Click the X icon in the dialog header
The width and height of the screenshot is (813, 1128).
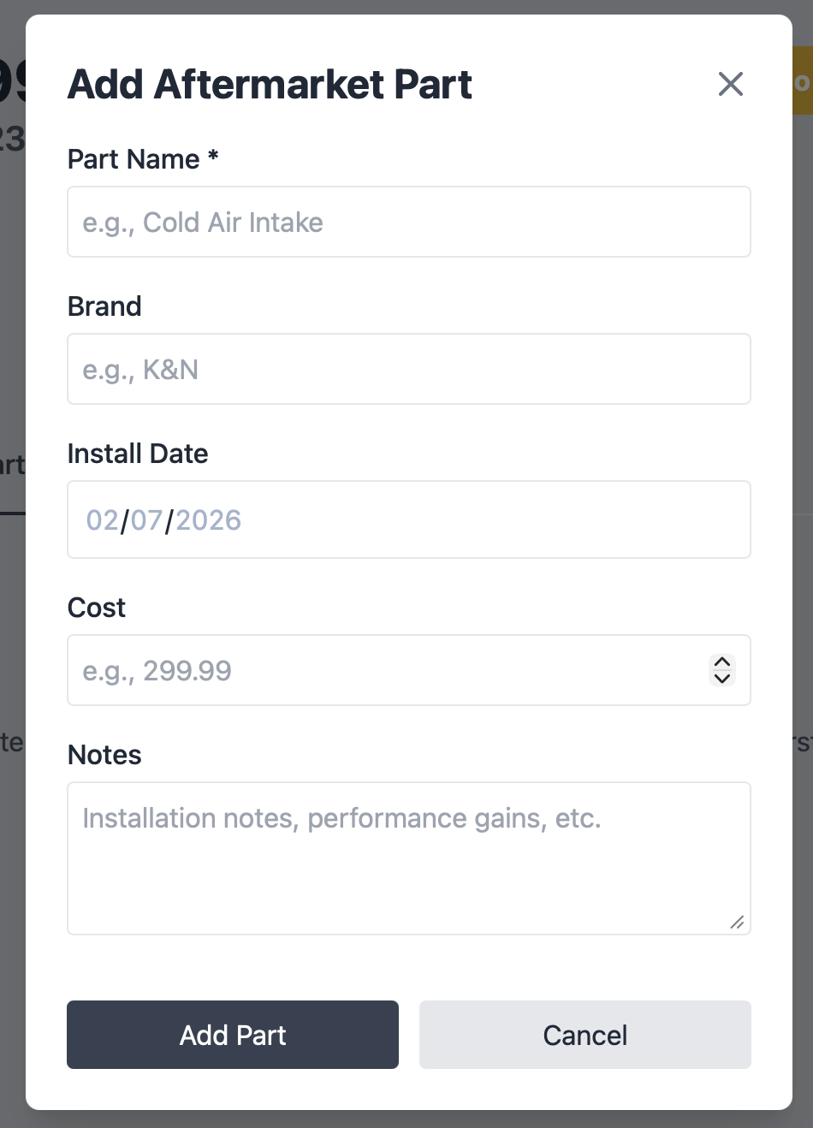coord(731,84)
